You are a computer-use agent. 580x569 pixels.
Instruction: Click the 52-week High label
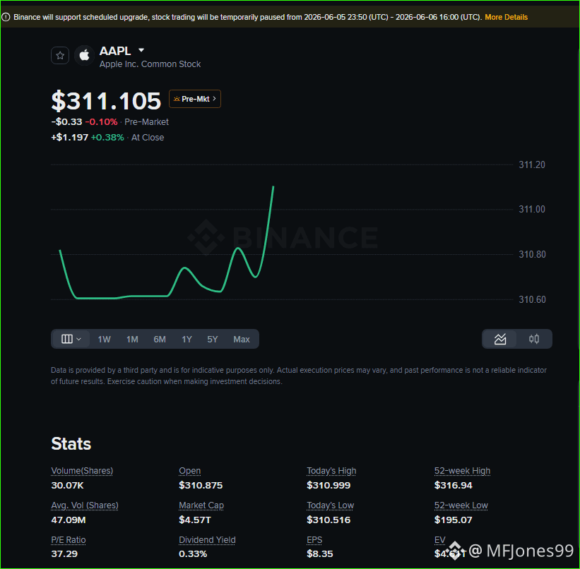point(462,471)
